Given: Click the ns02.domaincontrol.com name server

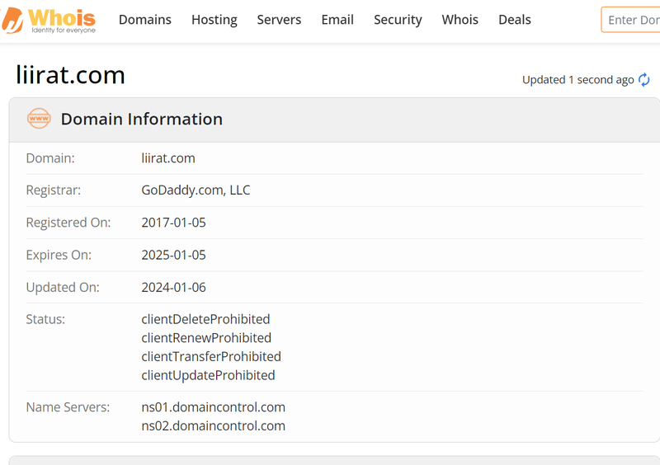Looking at the screenshot, I should [x=213, y=426].
